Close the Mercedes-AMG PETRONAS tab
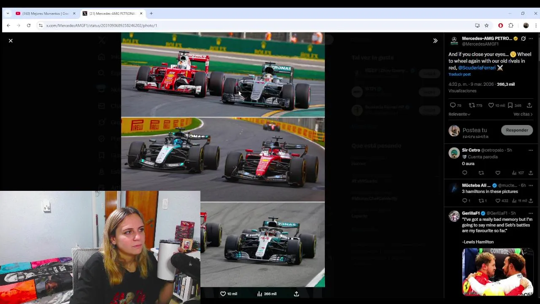This screenshot has width=540, height=304. (x=141, y=14)
